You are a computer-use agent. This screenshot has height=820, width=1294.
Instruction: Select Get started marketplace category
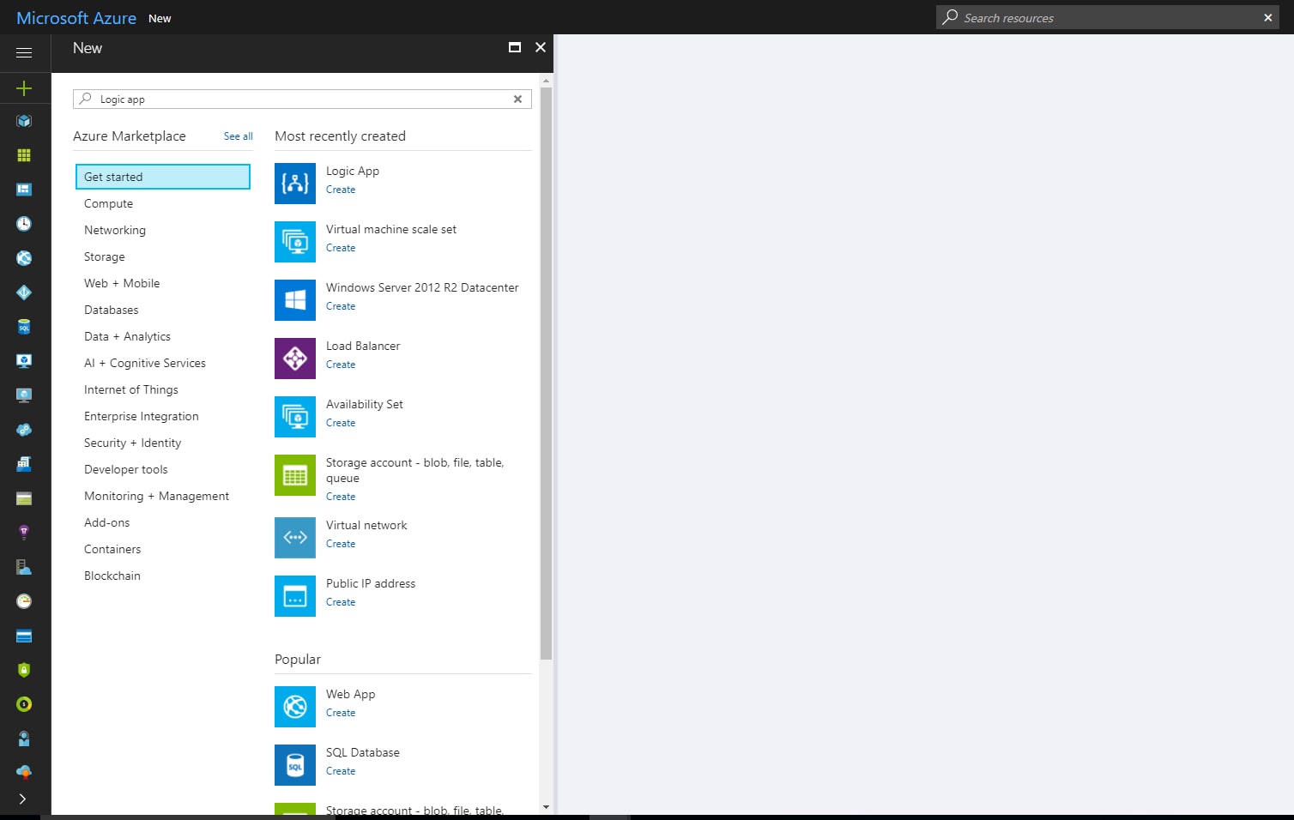click(163, 177)
